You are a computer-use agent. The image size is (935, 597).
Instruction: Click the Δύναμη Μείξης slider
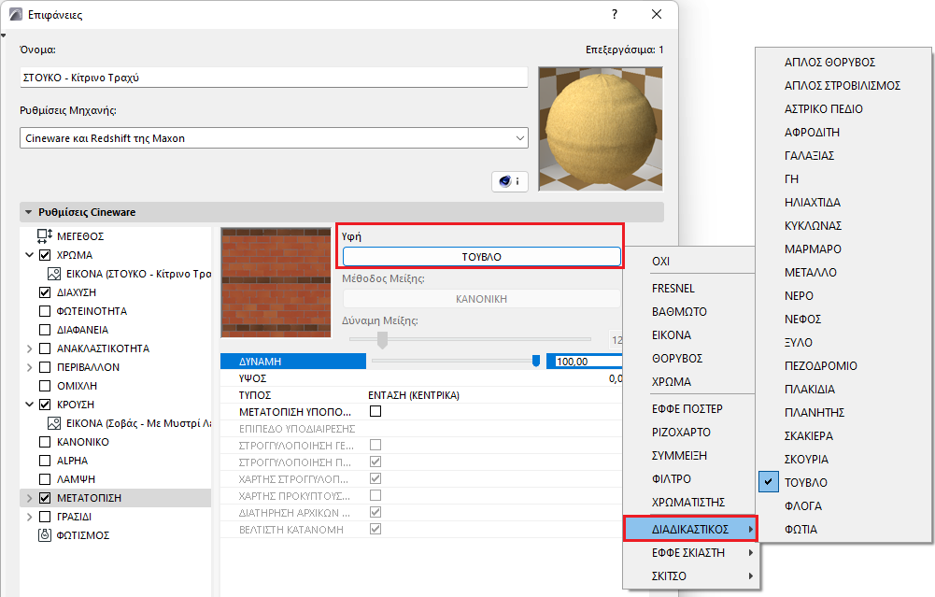(470, 339)
